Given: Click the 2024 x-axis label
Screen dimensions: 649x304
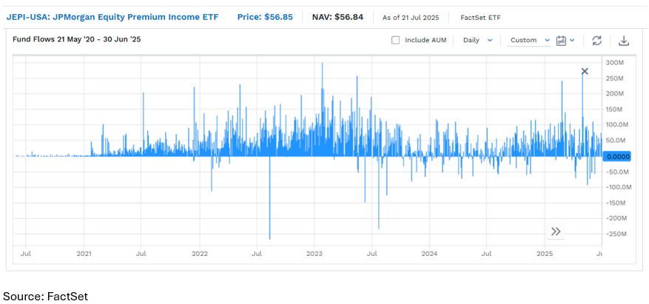Looking at the screenshot, I should pyautogui.click(x=430, y=252).
